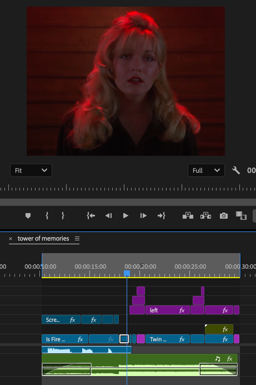The height and width of the screenshot is (385, 256).
Task: Open the timeline panel hamburger menu
Action: click(x=77, y=238)
